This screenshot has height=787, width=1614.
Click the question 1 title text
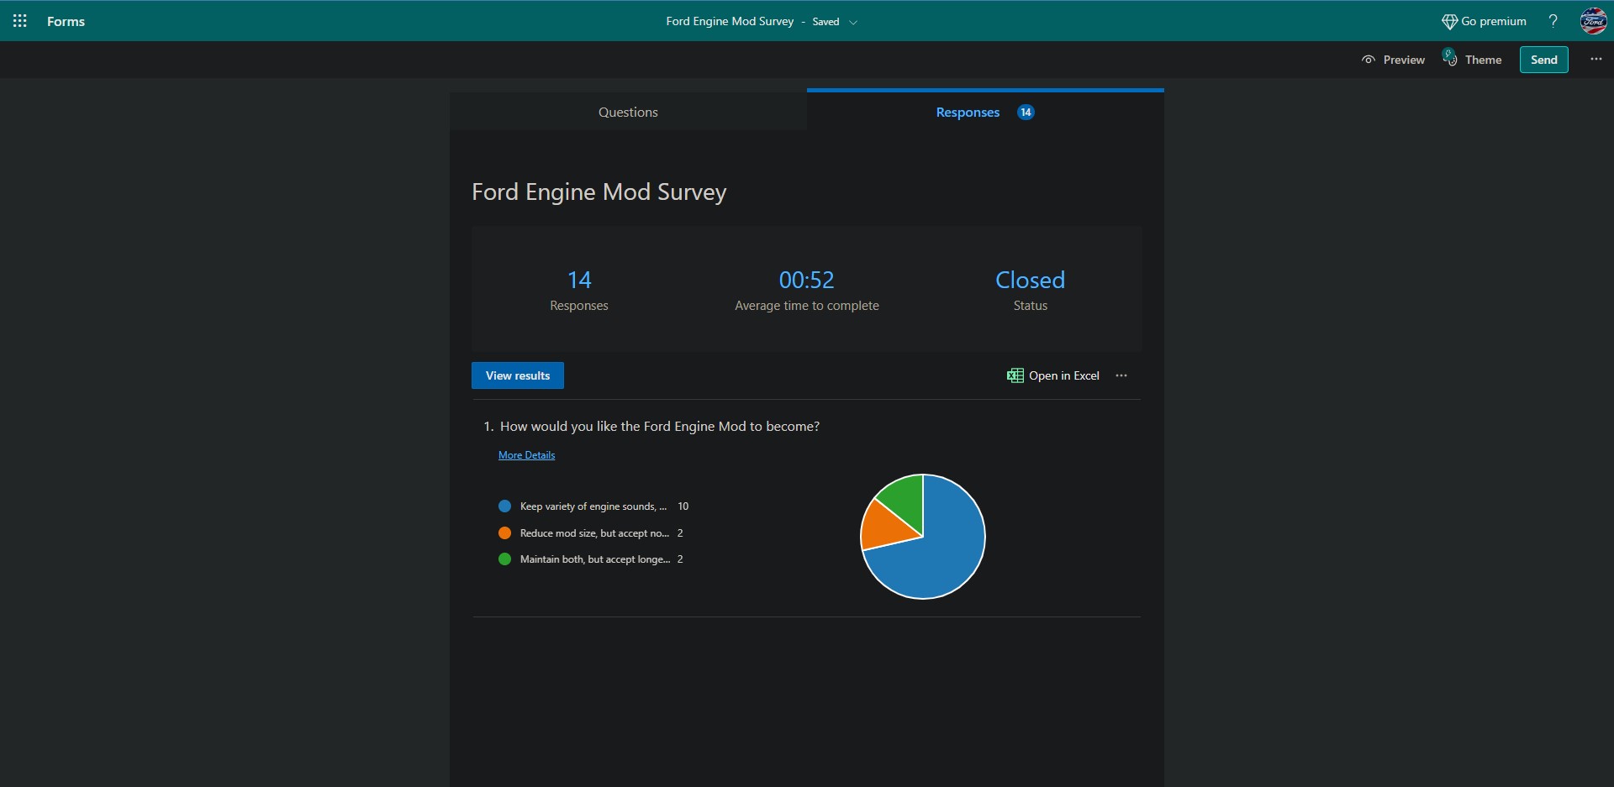[x=660, y=427]
